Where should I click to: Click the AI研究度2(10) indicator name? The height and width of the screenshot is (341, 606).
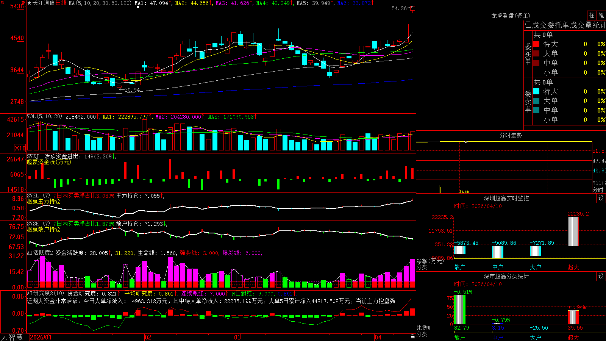(x=46, y=293)
